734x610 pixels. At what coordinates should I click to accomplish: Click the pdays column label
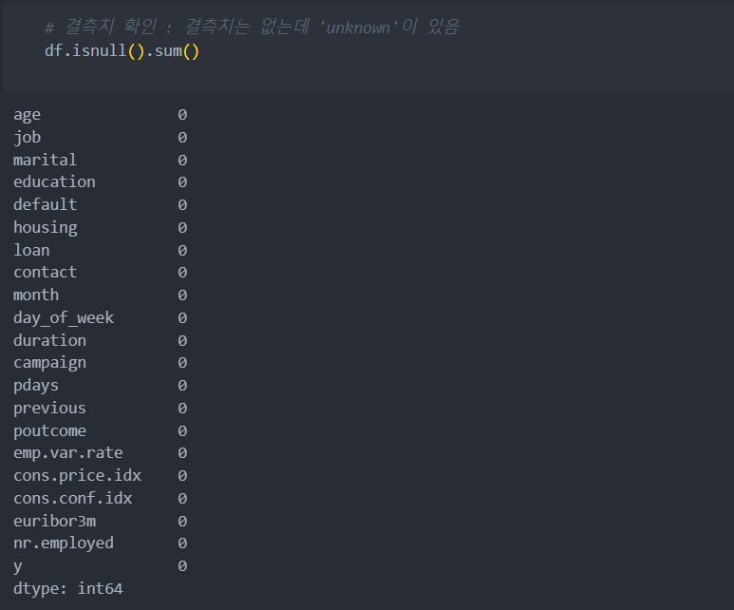pyautogui.click(x=36, y=386)
